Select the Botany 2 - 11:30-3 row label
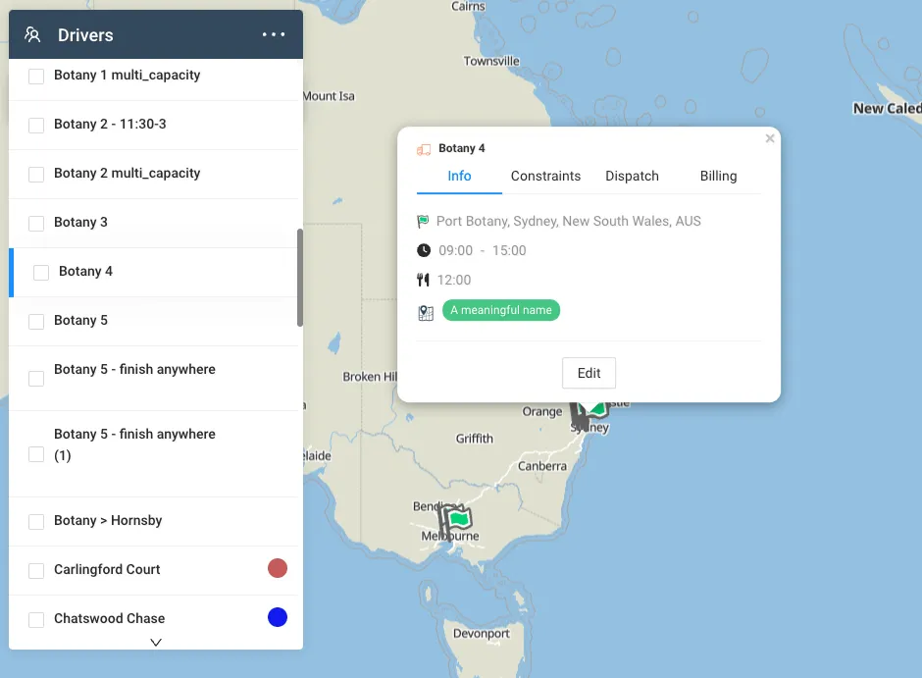922x678 pixels. (x=110, y=124)
